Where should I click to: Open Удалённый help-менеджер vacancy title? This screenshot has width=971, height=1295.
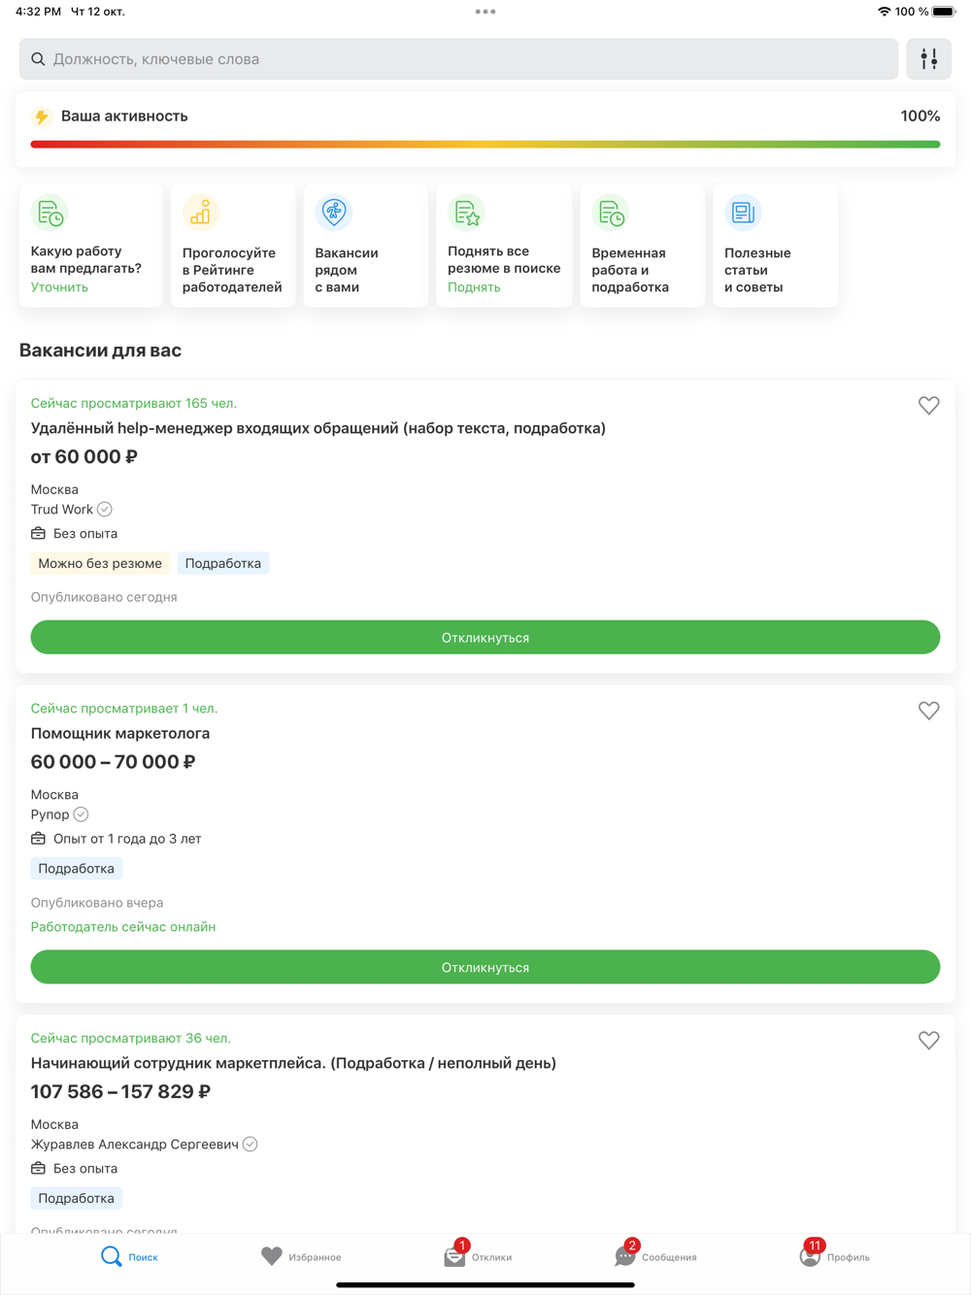click(x=318, y=428)
